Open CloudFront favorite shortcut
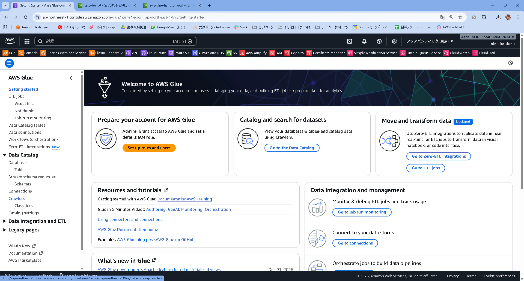524x281 pixels. [153, 53]
